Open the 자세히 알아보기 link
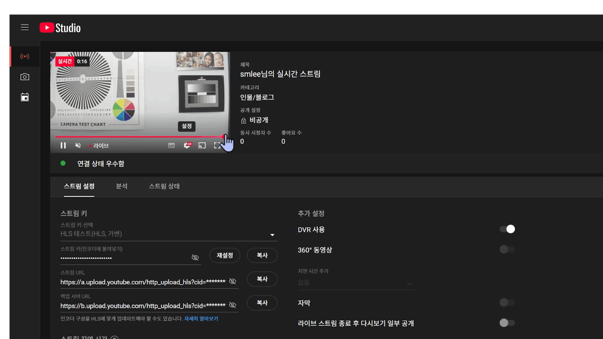 pos(201,319)
